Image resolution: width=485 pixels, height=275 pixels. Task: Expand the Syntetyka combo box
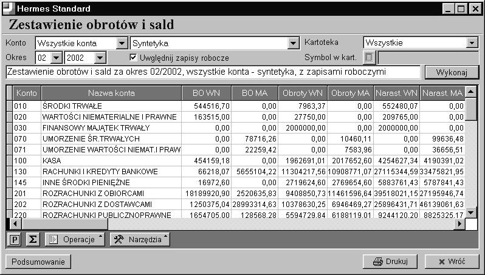pos(293,43)
